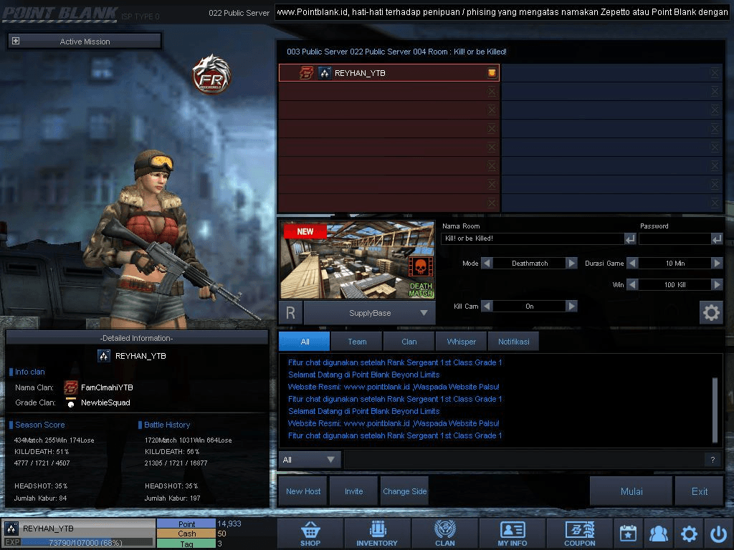Screen dimensions: 734x550
Task: Click the EXP progress bar
Action: 87,543
